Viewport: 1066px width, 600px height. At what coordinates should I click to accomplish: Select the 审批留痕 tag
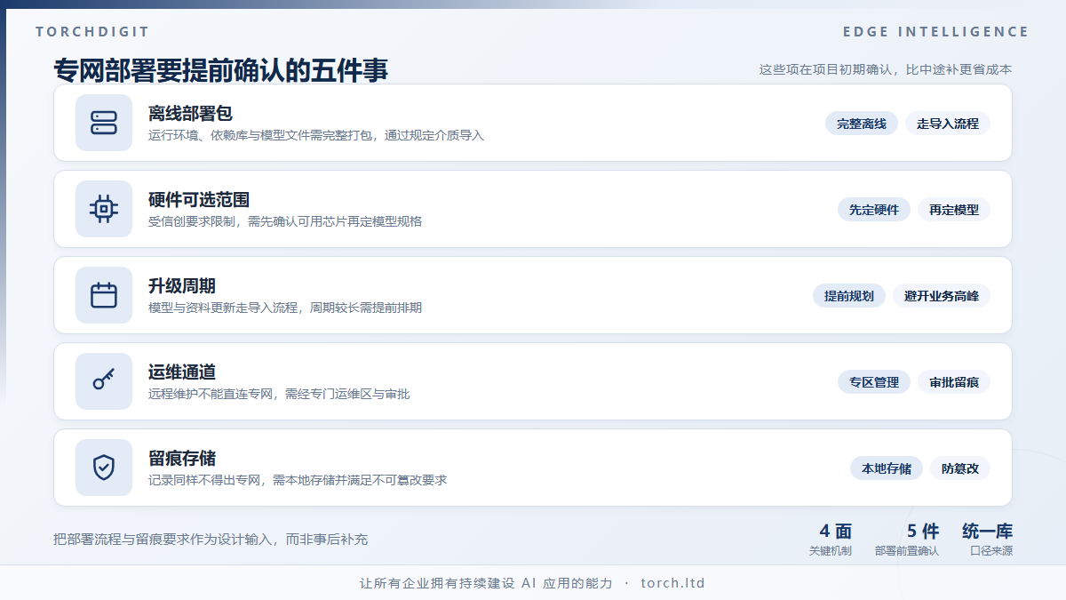tap(954, 382)
